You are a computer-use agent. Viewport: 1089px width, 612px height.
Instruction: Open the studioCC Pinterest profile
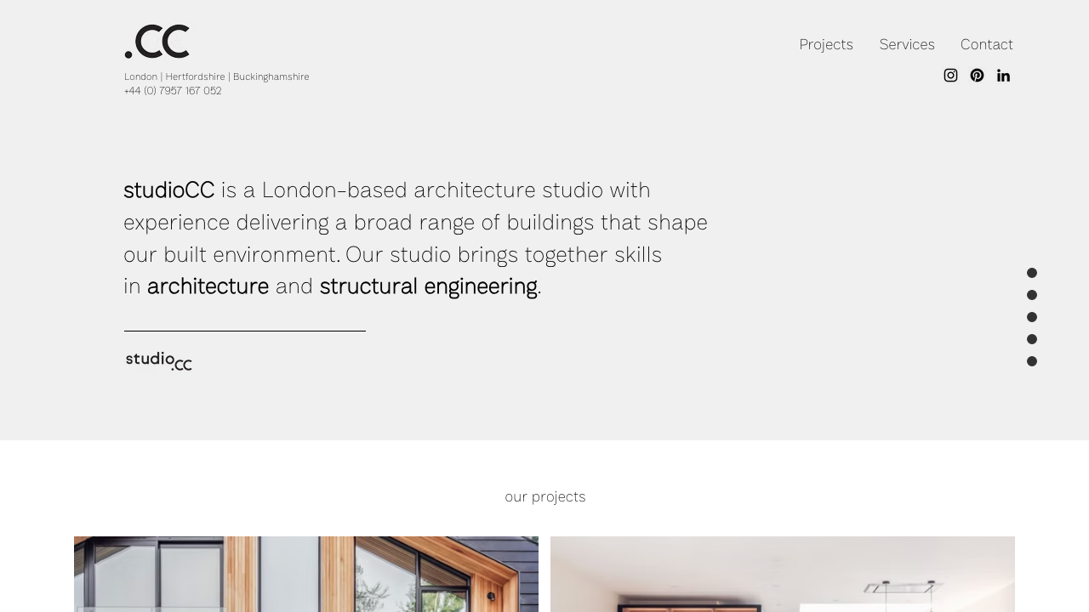tap(977, 76)
